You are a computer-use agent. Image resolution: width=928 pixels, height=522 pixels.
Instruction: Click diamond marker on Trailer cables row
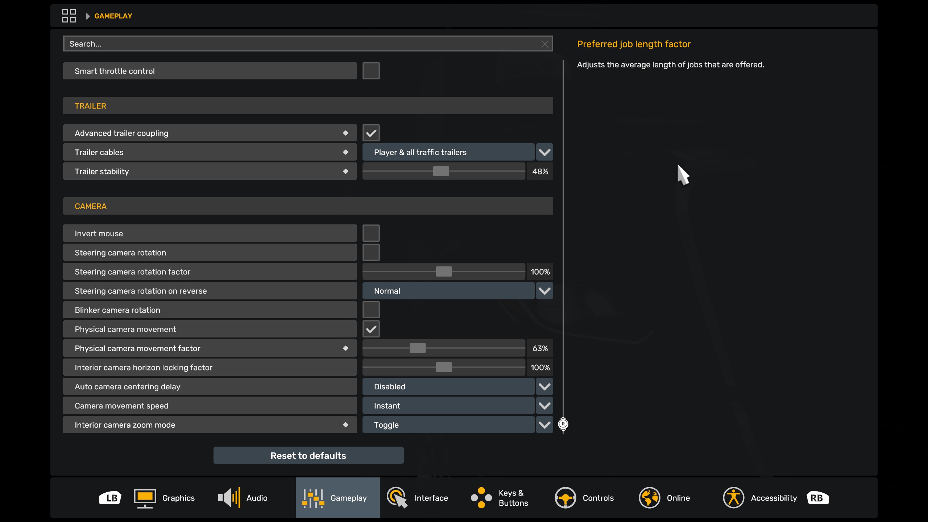(x=345, y=152)
